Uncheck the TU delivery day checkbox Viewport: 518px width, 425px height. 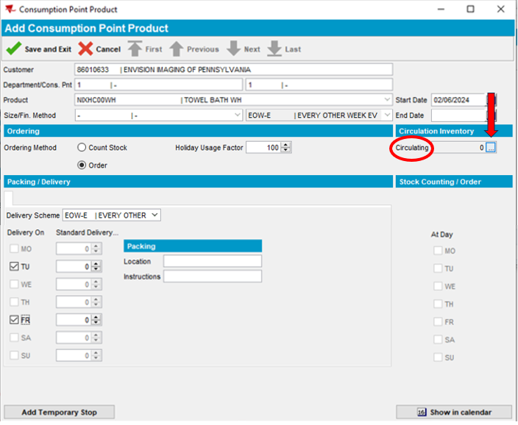tap(14, 266)
